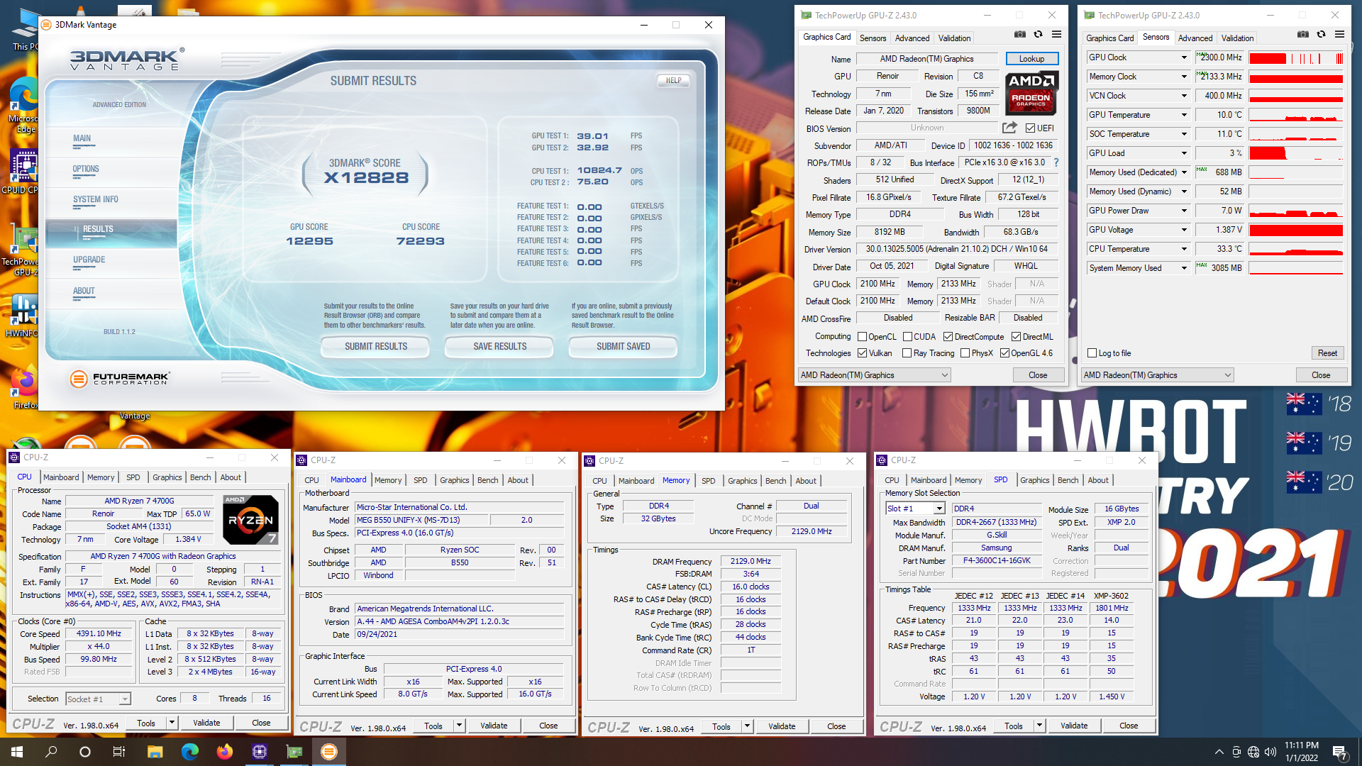Click the HELP button in 3DMark Vantage
Image resolution: width=1362 pixels, height=766 pixels.
673,80
